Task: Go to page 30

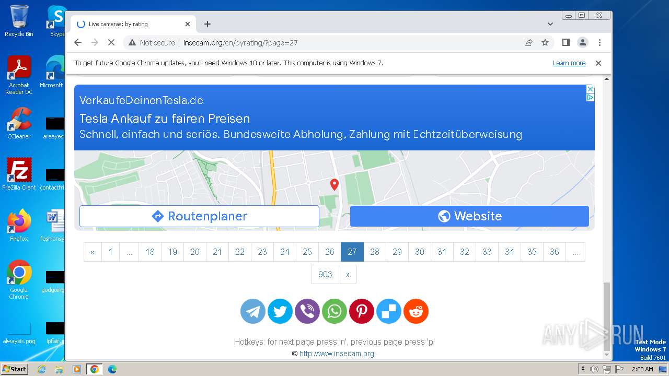Action: 420,252
